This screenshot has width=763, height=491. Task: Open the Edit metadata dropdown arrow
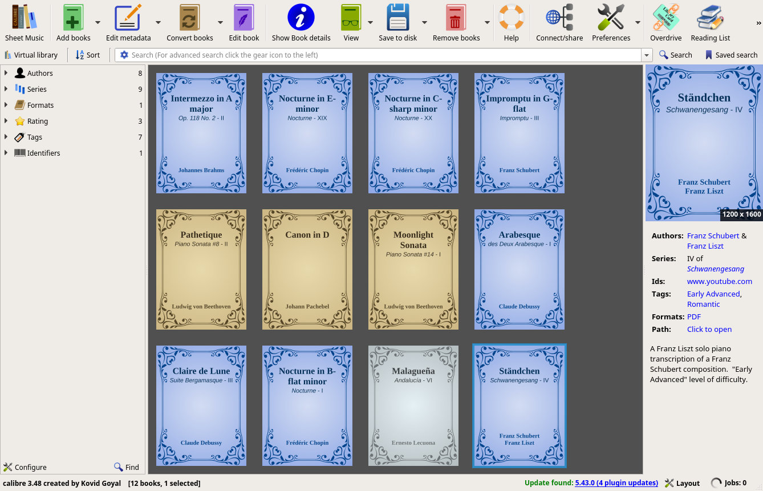(x=158, y=22)
